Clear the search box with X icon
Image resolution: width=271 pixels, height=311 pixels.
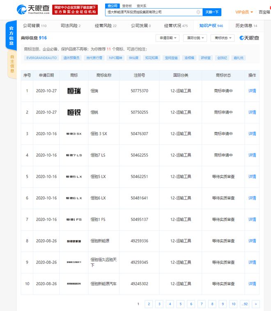pos(198,12)
